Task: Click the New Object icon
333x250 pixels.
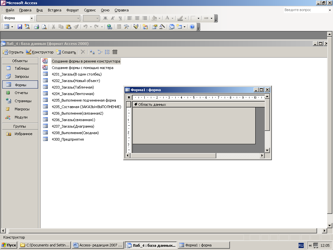Action: [180, 27]
